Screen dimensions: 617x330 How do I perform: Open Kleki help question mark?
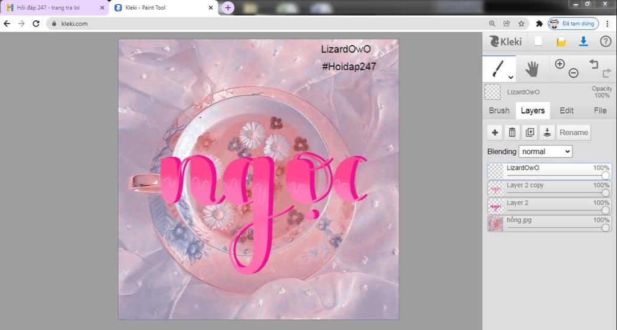pos(605,41)
